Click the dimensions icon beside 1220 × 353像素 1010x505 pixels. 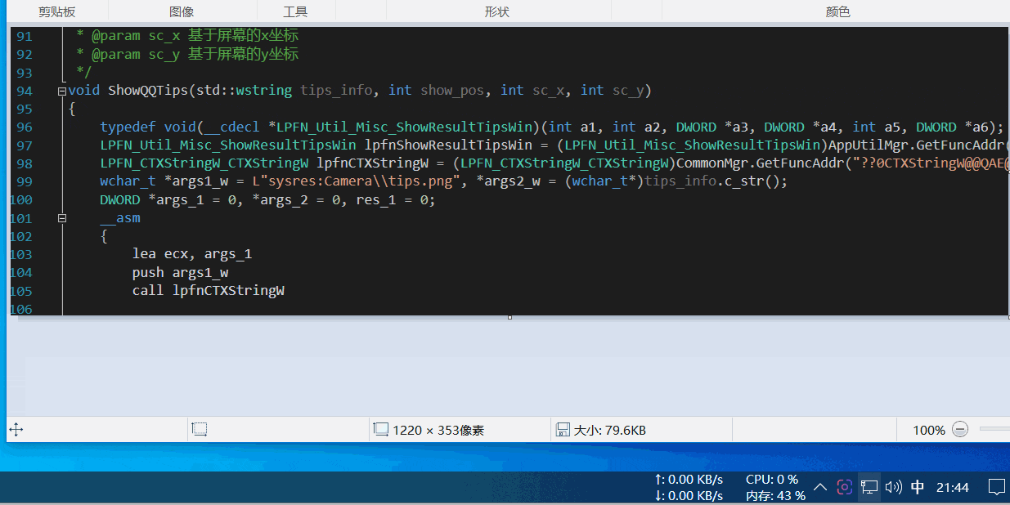pos(381,428)
